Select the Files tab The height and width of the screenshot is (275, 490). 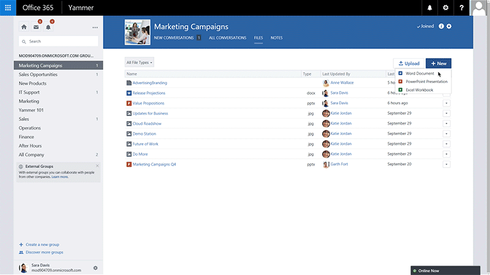[258, 38]
